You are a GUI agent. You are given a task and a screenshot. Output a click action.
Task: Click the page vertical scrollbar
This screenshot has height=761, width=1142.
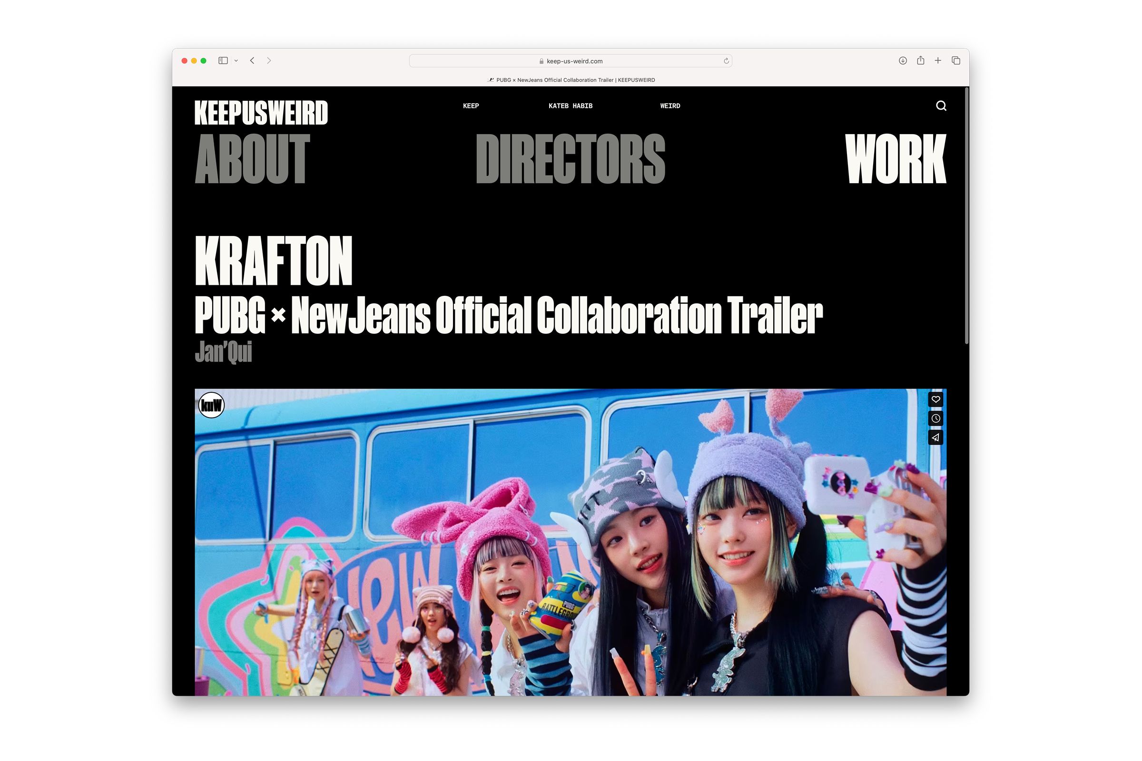(x=966, y=216)
